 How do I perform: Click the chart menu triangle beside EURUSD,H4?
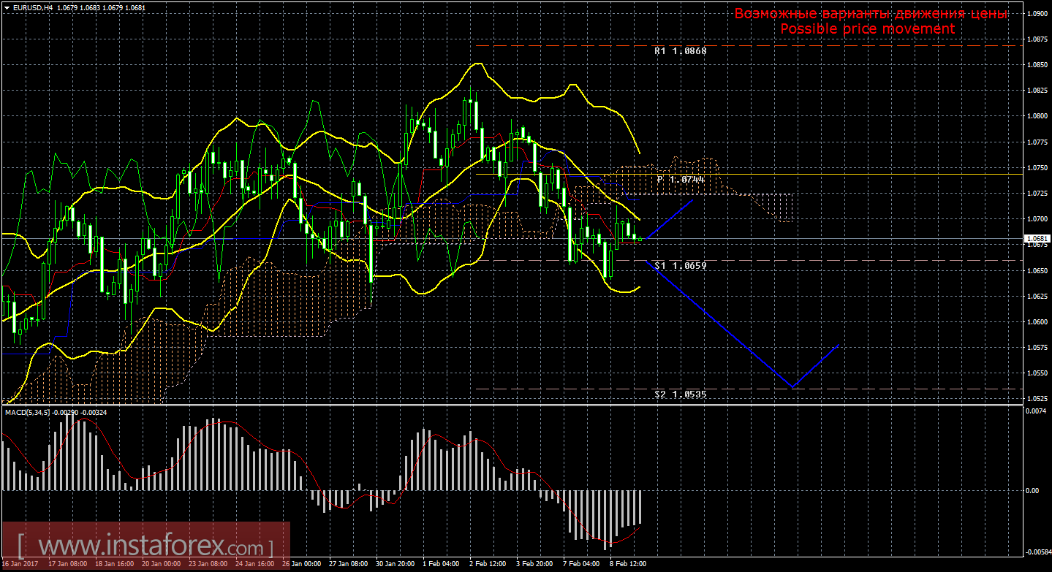point(7,7)
